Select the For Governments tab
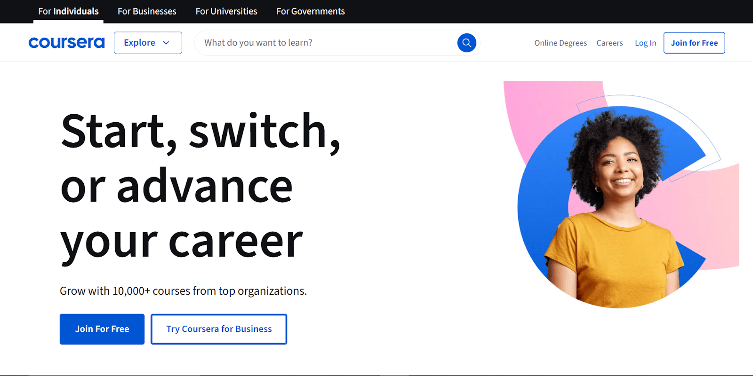The height and width of the screenshot is (376, 753). coord(311,11)
